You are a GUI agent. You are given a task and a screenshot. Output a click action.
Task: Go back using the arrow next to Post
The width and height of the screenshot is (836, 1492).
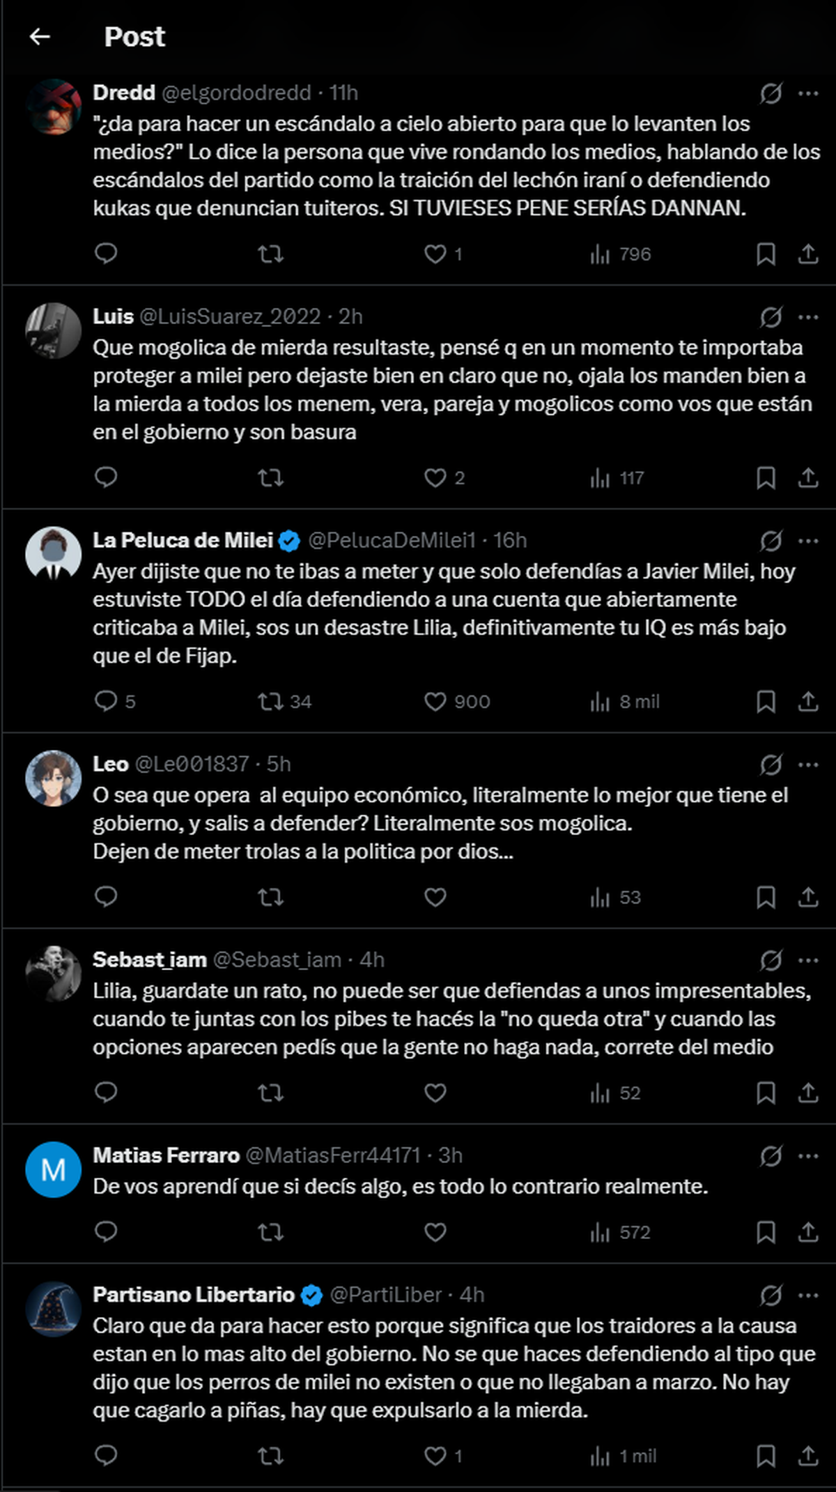pyautogui.click(x=40, y=36)
